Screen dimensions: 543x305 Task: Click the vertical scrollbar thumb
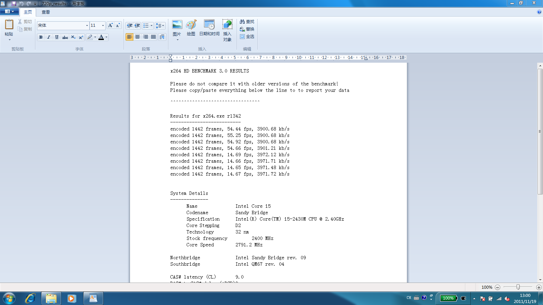coord(540,131)
